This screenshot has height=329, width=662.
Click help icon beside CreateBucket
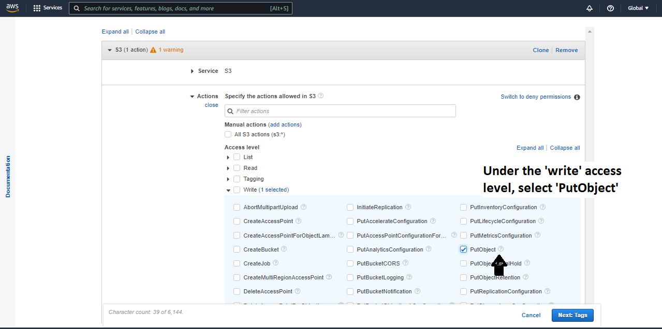point(284,249)
